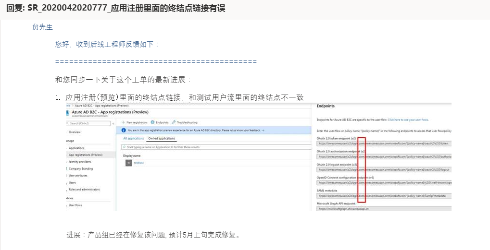
Task: Click the blue info banner icon
Action: click(124, 131)
